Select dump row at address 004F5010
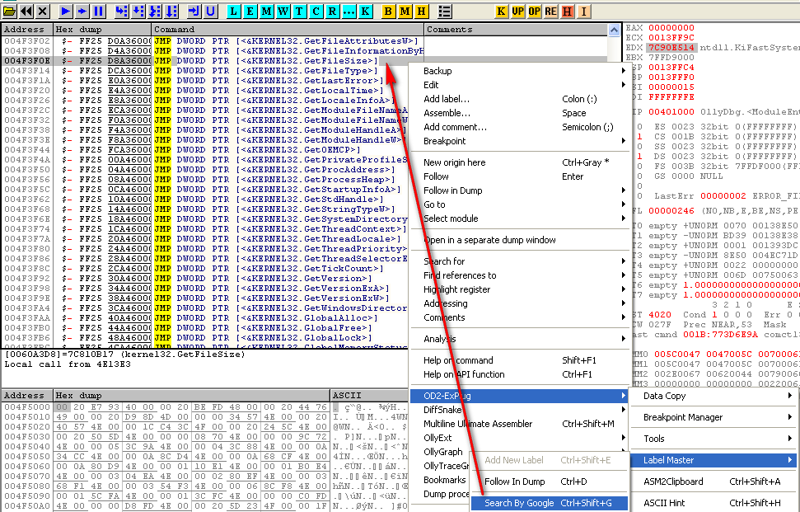800x512 pixels. (x=205, y=417)
